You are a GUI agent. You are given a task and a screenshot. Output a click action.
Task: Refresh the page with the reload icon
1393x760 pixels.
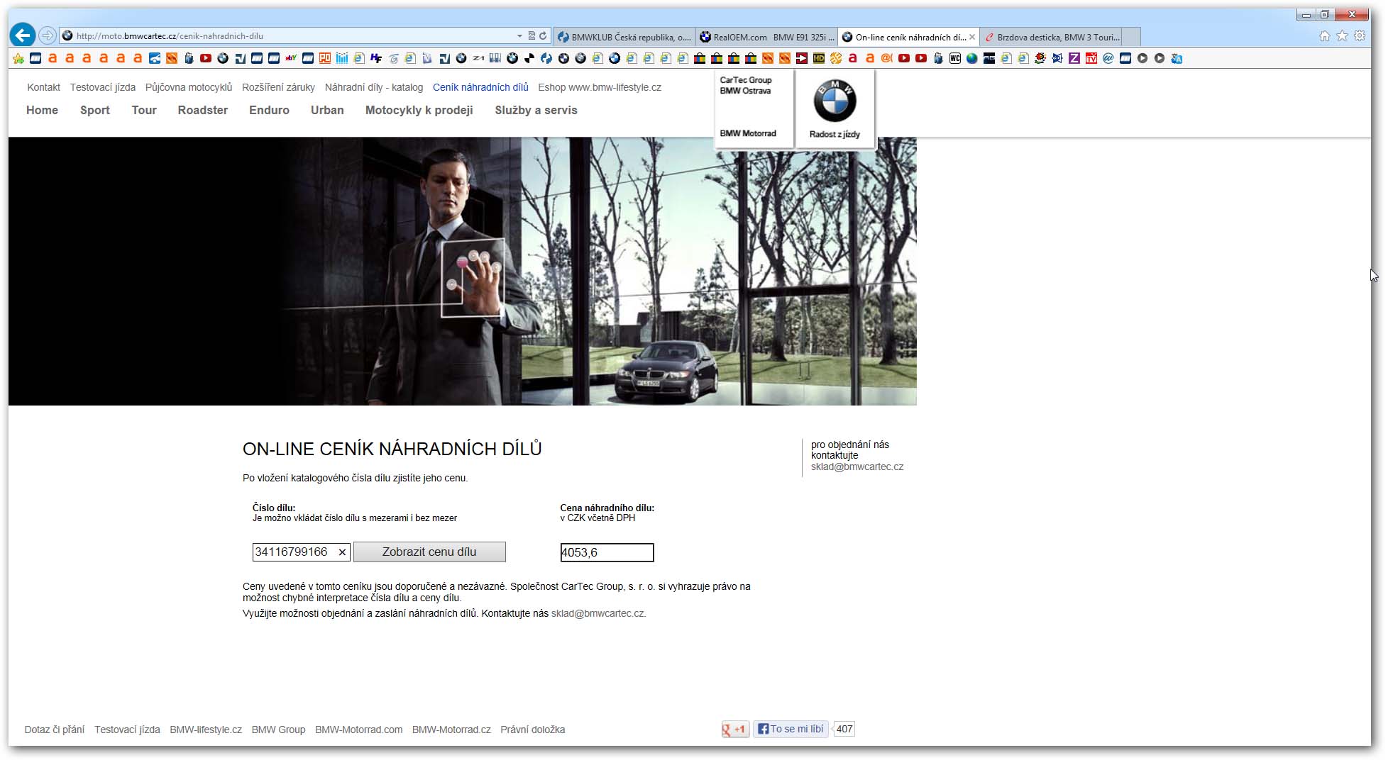pyautogui.click(x=543, y=35)
